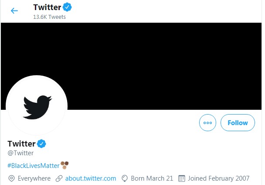Click the bold Twitter profile name

coord(21,143)
